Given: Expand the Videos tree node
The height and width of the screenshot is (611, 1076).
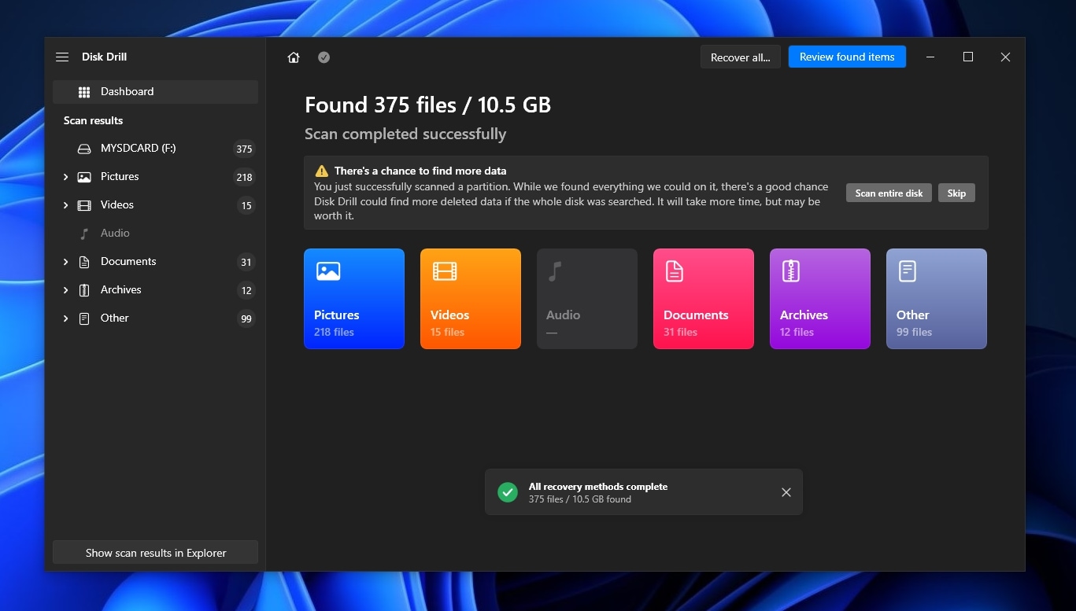Looking at the screenshot, I should click(65, 205).
